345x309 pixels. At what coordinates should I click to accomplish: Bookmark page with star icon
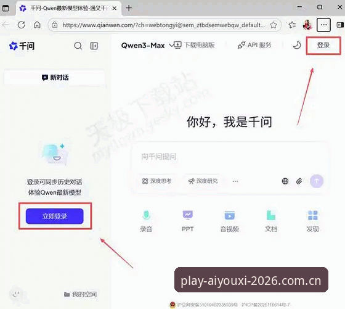274,25
